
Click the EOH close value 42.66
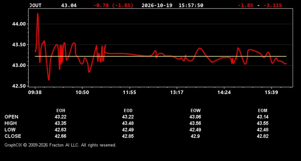[x=61, y=136]
